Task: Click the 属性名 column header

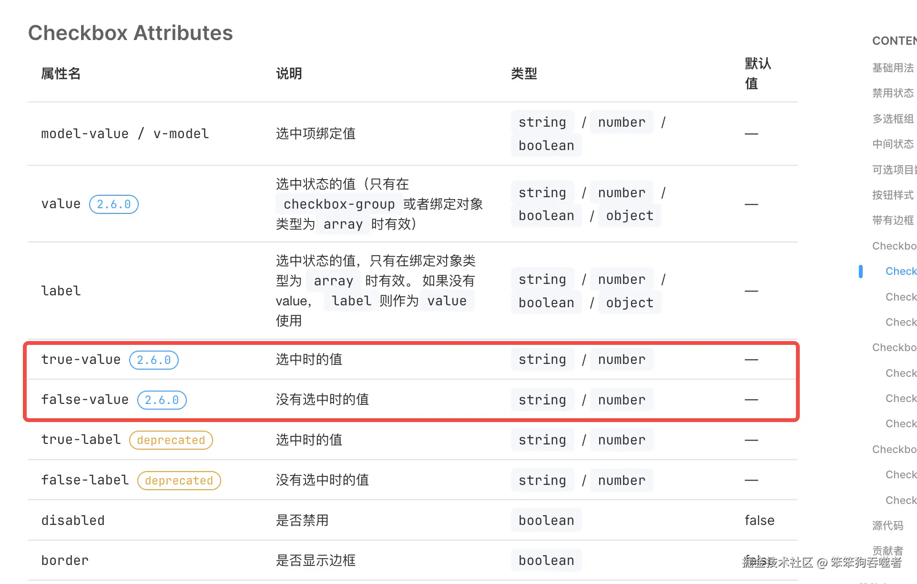Action: coord(61,73)
